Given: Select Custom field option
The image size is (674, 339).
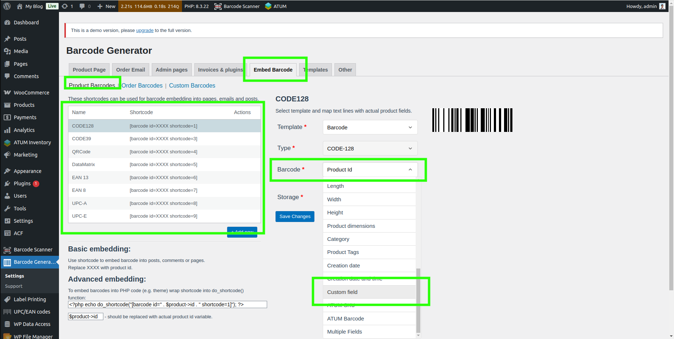Looking at the screenshot, I should 369,292.
